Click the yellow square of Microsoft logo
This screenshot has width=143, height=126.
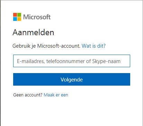pyautogui.click(x=19, y=19)
